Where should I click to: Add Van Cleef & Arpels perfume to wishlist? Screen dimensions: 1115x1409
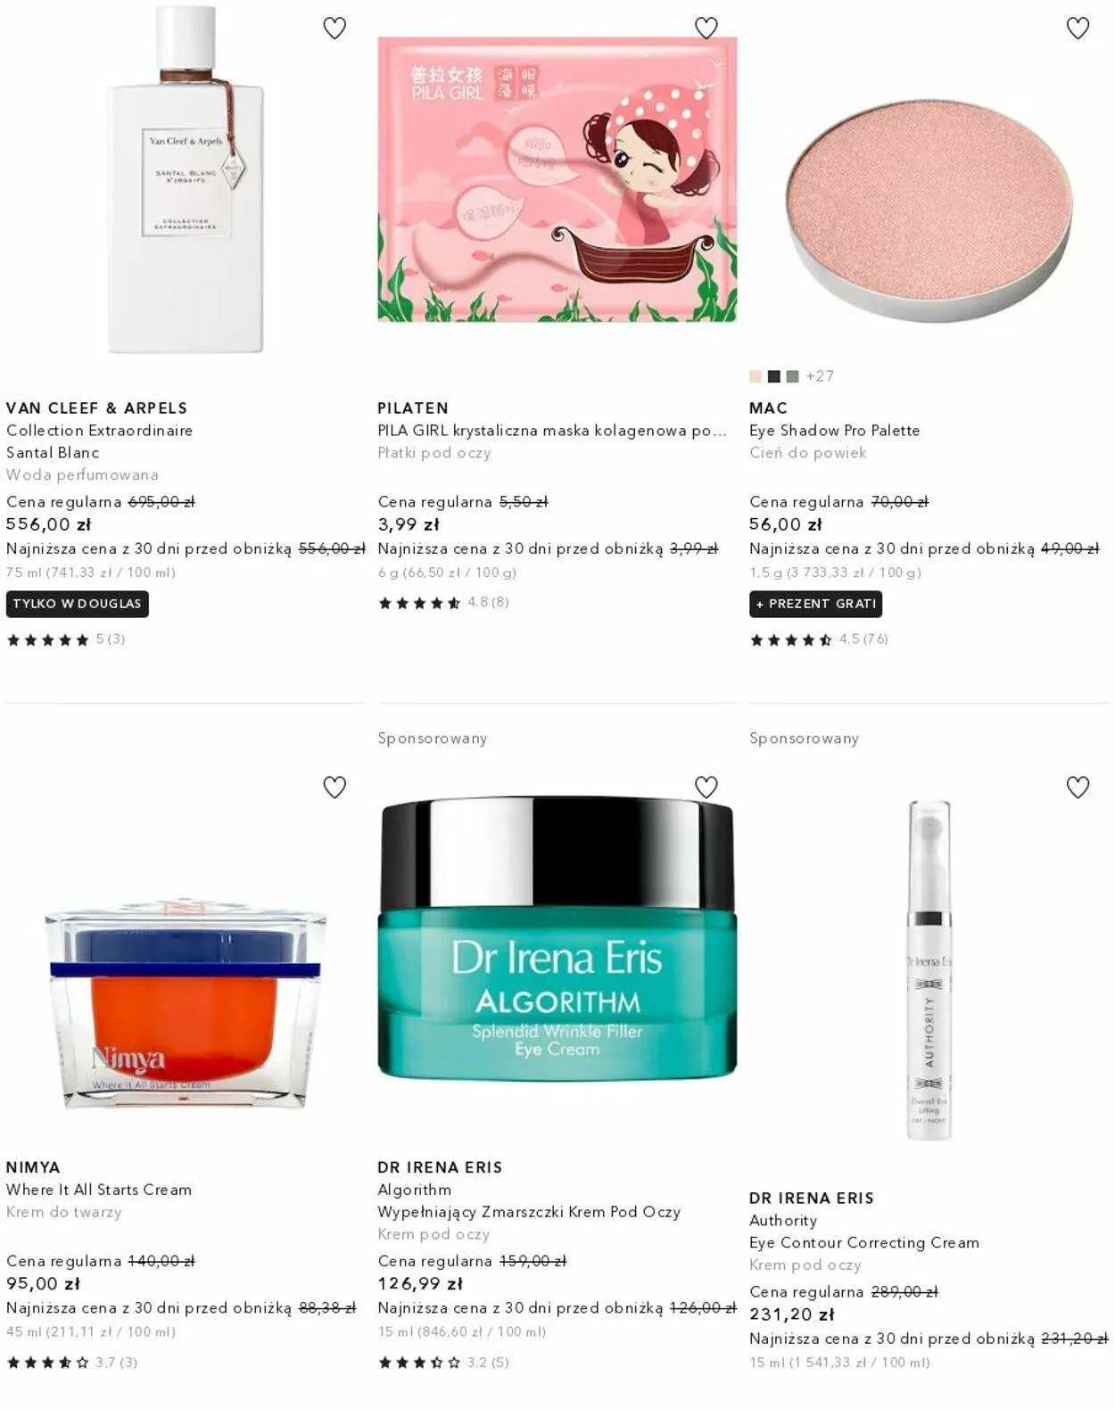tap(334, 29)
